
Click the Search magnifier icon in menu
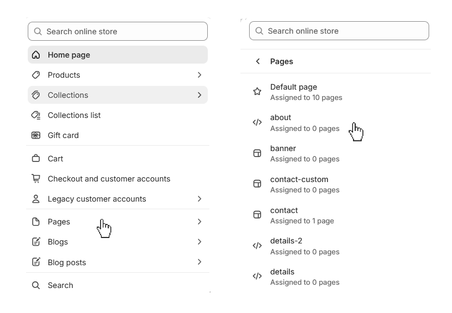point(36,285)
